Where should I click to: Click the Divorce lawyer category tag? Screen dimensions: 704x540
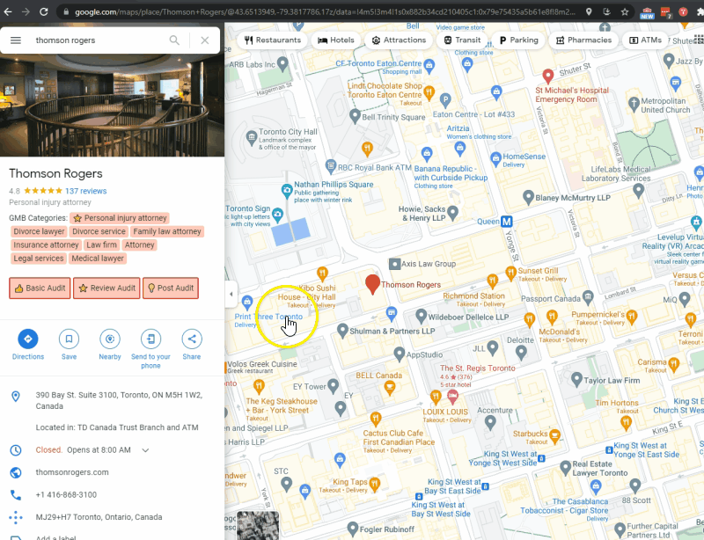[39, 231]
